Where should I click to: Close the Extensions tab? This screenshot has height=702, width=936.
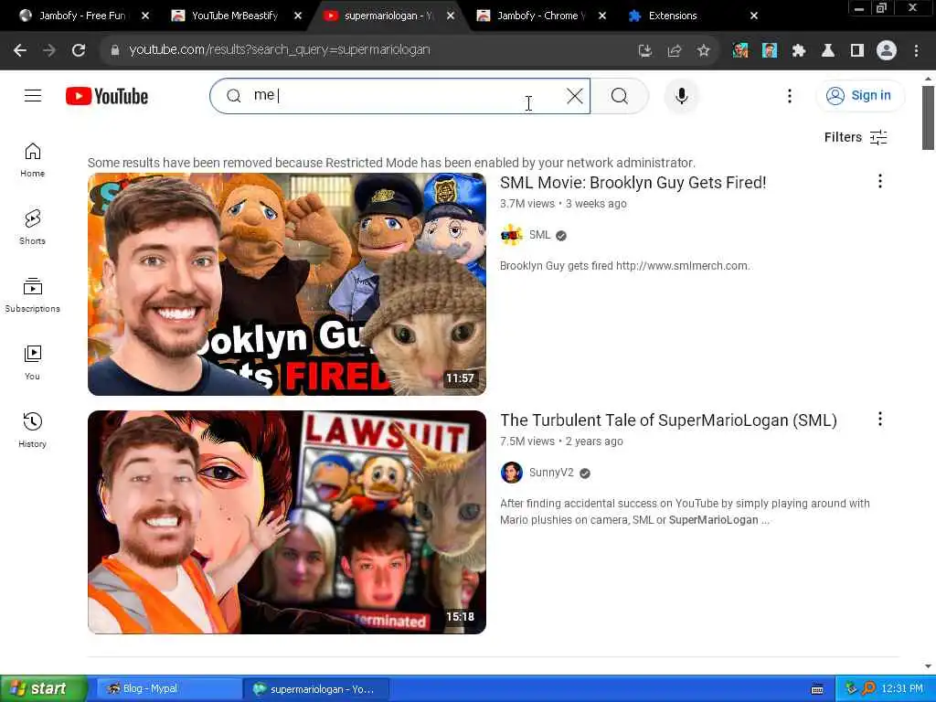tap(754, 16)
